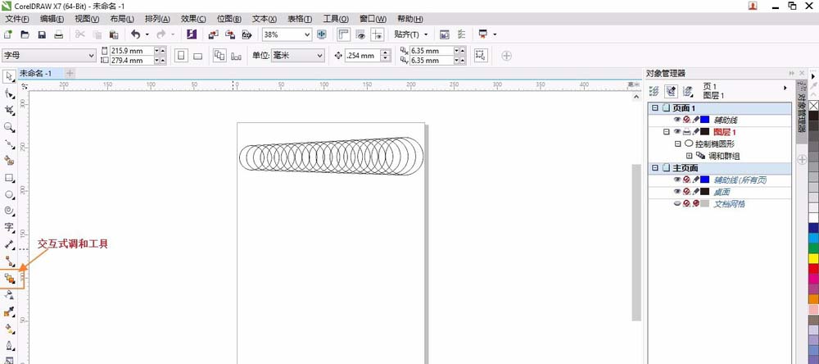Image resolution: width=819 pixels, height=364 pixels.
Task: Click the Print icon in toolbar
Action: 58,34
